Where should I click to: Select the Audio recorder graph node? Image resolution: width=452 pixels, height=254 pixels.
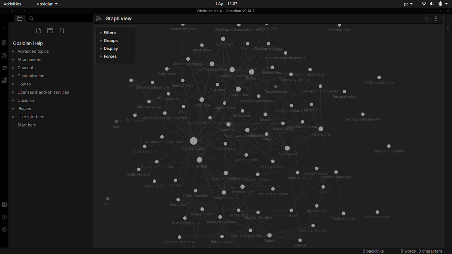[139, 169]
